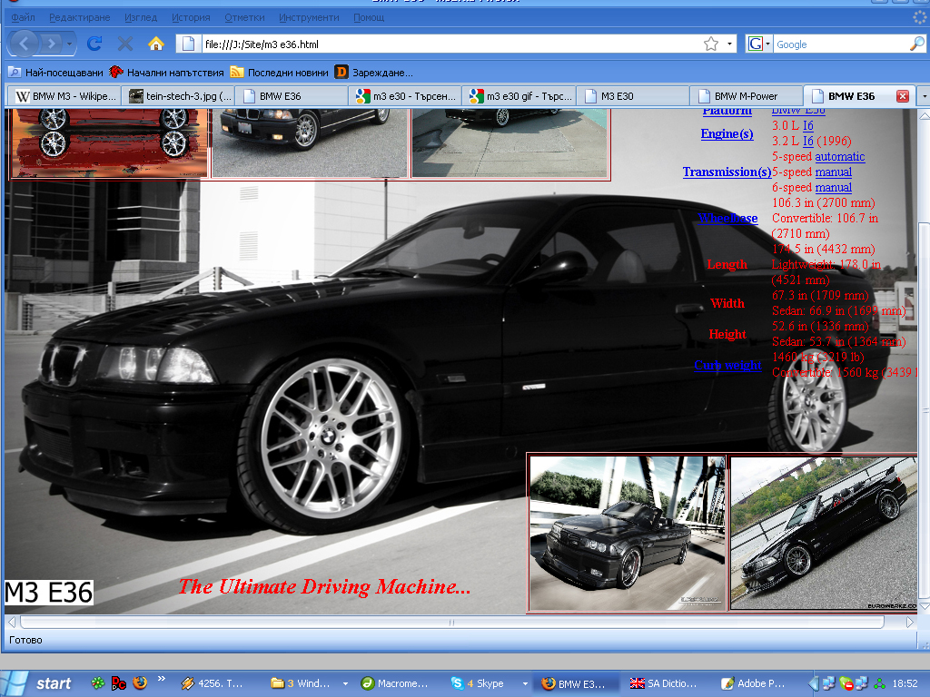The width and height of the screenshot is (930, 697).
Task: Open the Най-посещавани bookmark folder
Action: 55,73
